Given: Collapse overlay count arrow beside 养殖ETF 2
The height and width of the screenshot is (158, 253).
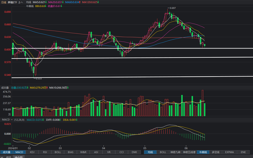Looking at the screenshot, I should (22, 2).
